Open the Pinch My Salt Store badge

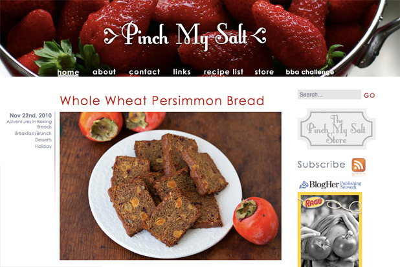337,129
